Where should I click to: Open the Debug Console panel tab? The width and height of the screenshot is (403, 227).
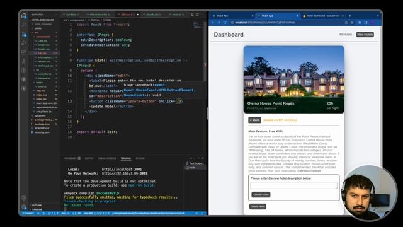tap(107, 158)
